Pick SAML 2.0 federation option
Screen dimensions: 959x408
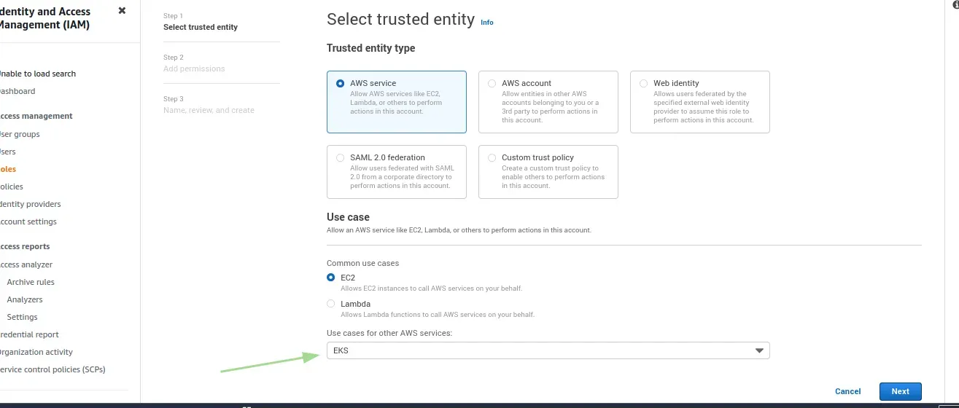[x=341, y=158]
